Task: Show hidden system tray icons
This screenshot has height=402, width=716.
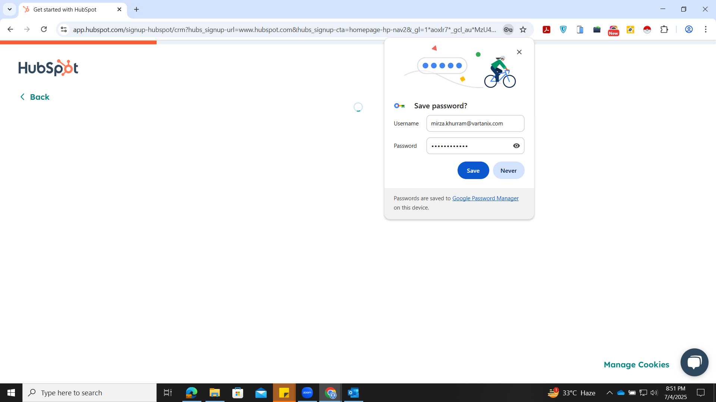Action: [x=609, y=393]
